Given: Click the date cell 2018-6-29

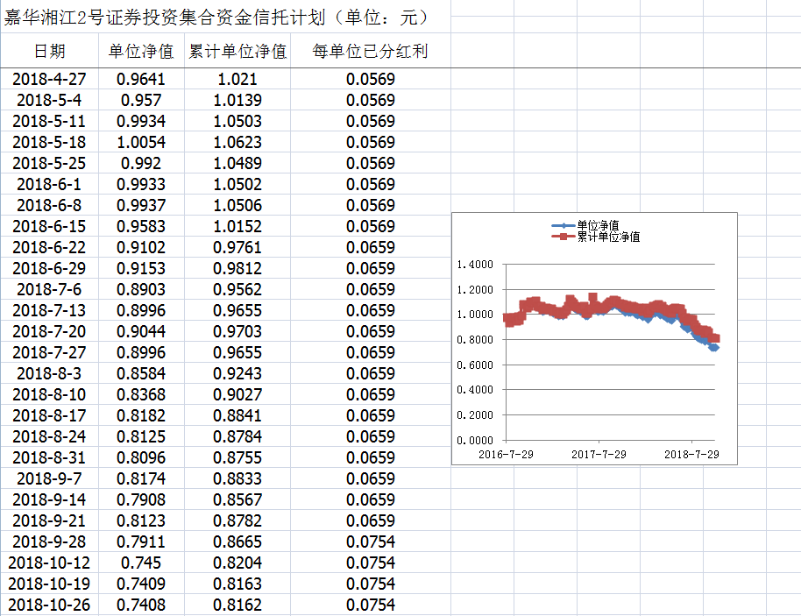Looking at the screenshot, I should [x=50, y=267].
